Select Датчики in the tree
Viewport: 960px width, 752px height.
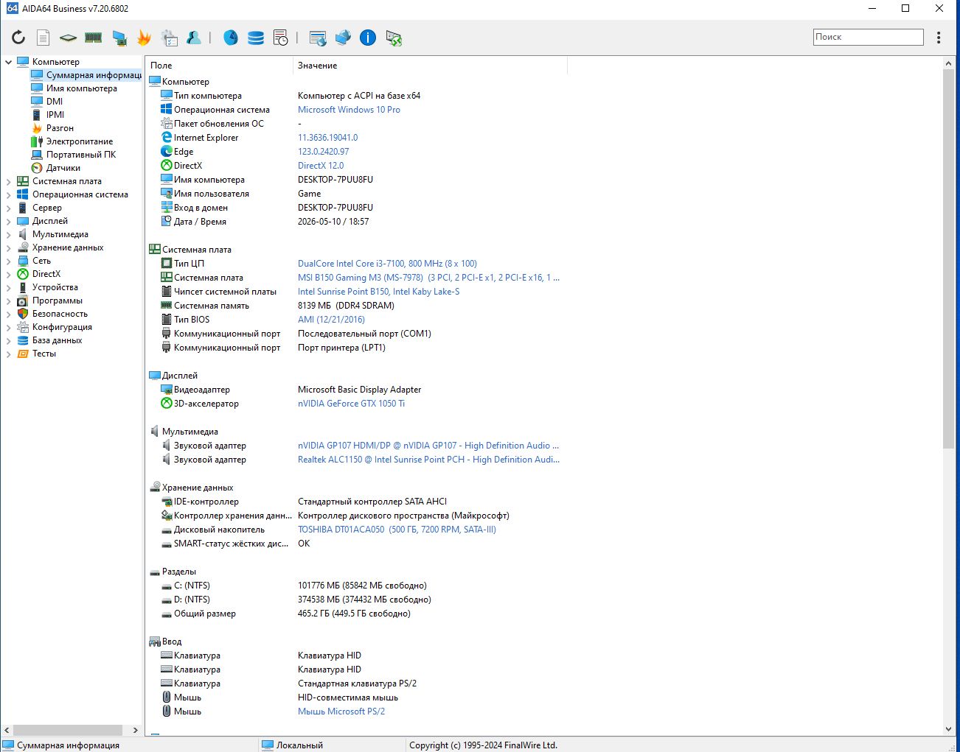(x=63, y=168)
